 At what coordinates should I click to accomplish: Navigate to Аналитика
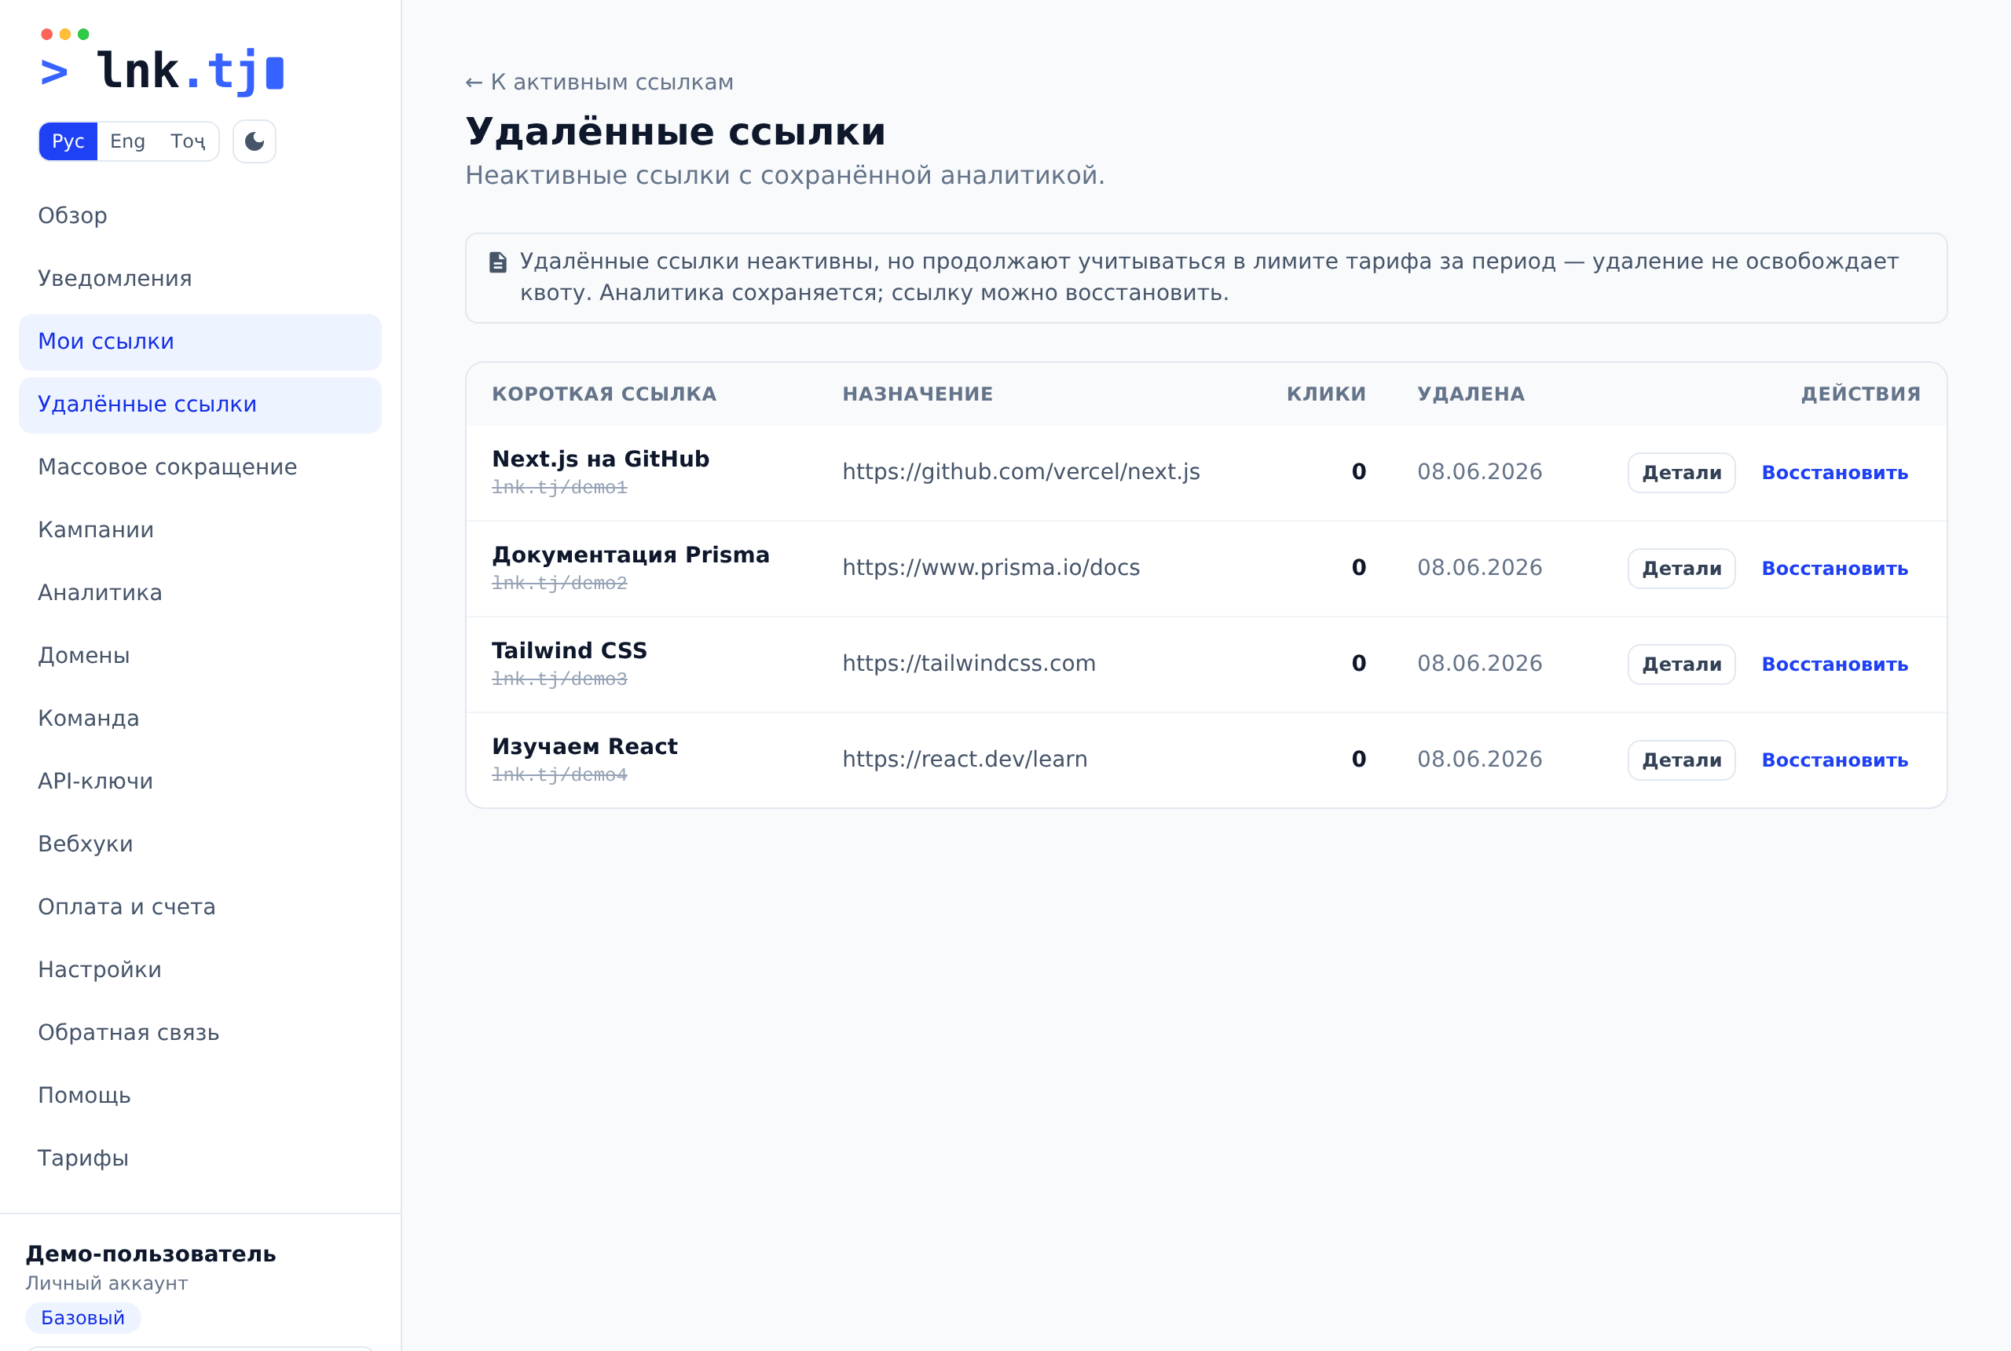pyautogui.click(x=200, y=594)
